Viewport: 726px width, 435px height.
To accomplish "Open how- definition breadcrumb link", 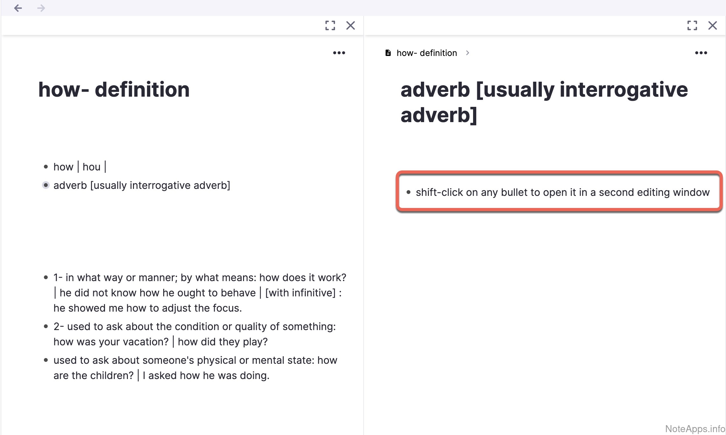I will pyautogui.click(x=427, y=53).
